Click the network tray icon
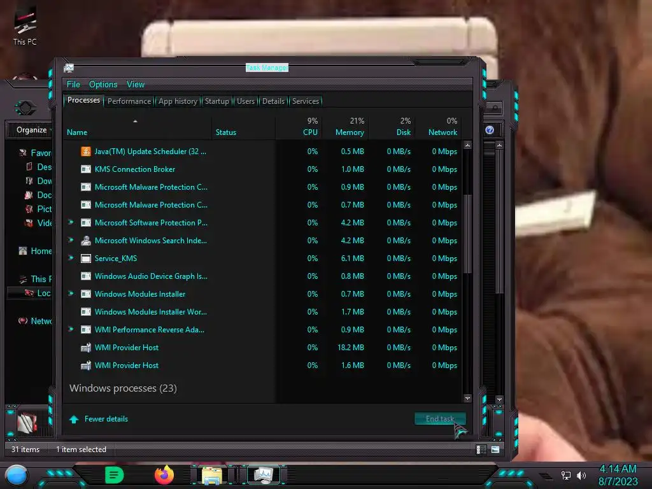The image size is (652, 489). click(565, 475)
